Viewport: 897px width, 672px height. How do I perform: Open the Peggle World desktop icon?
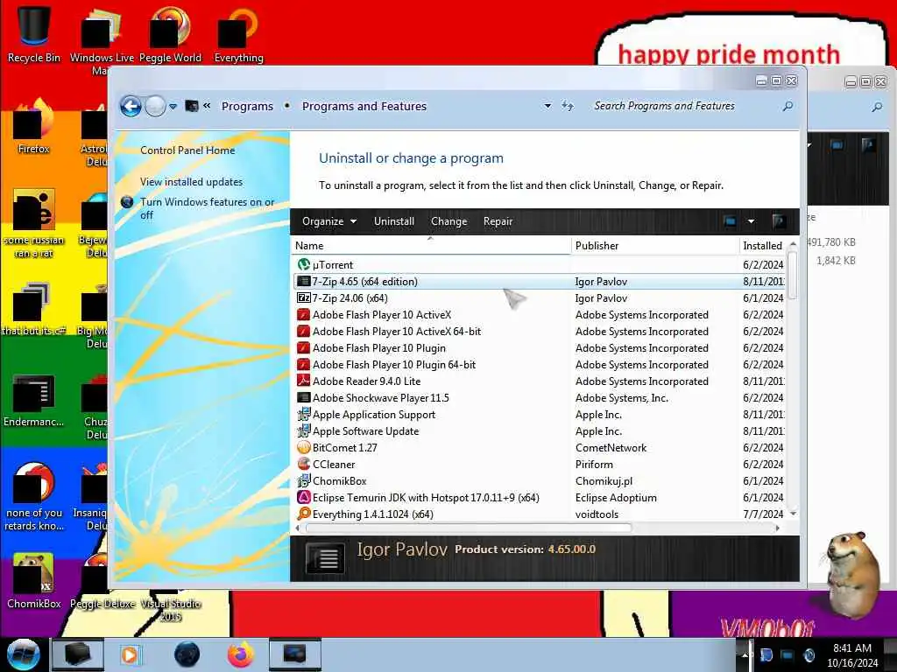[x=170, y=33]
